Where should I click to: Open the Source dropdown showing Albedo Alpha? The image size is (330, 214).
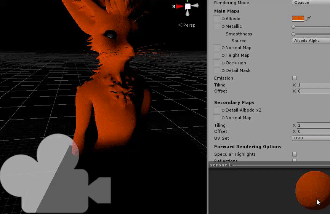tap(311, 41)
